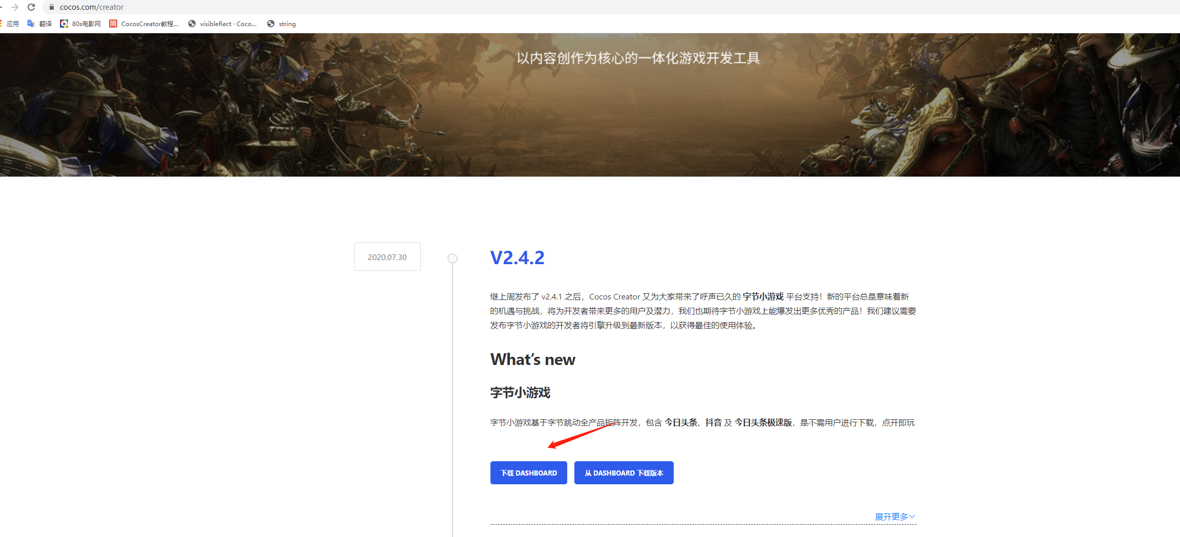Click the paragraph line starting 继上周发布了 v2.4.1
1180x537 pixels.
[699, 296]
